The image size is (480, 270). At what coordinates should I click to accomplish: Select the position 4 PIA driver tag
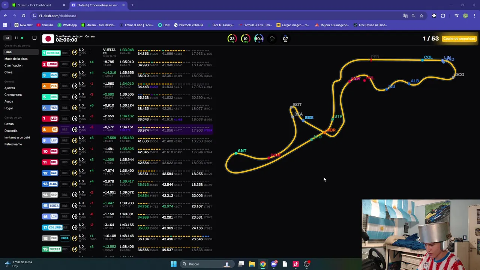50,86
